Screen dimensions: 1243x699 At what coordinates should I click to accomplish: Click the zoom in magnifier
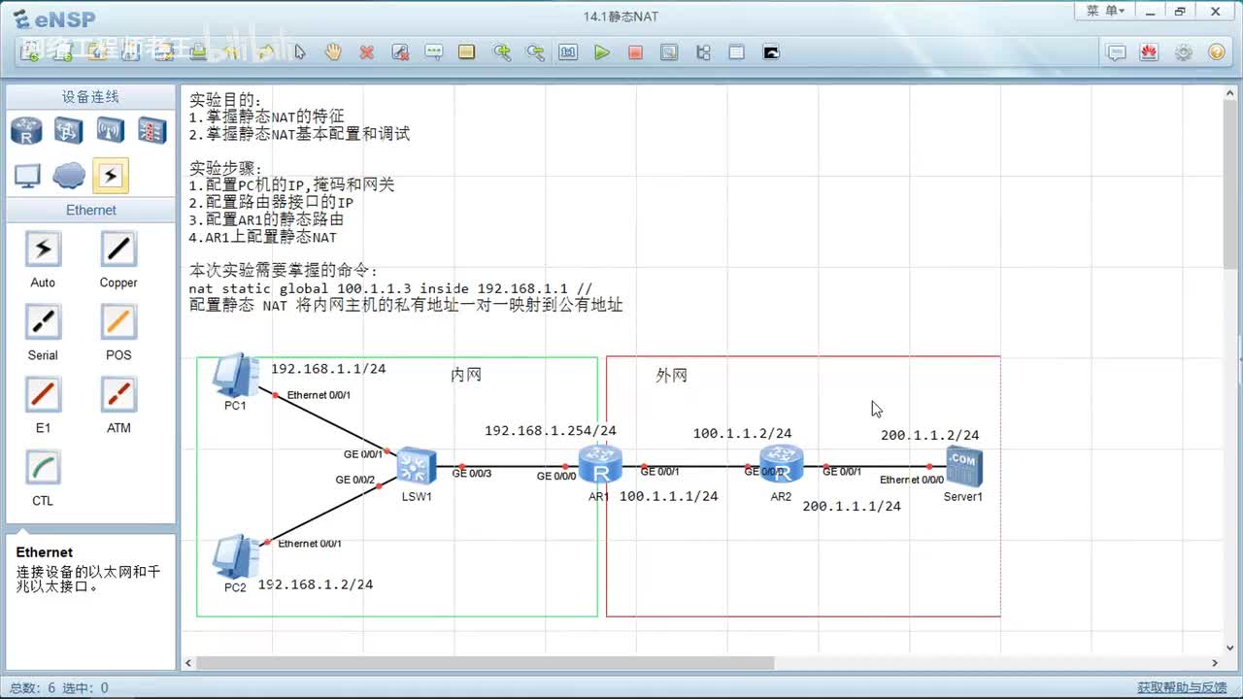502,52
